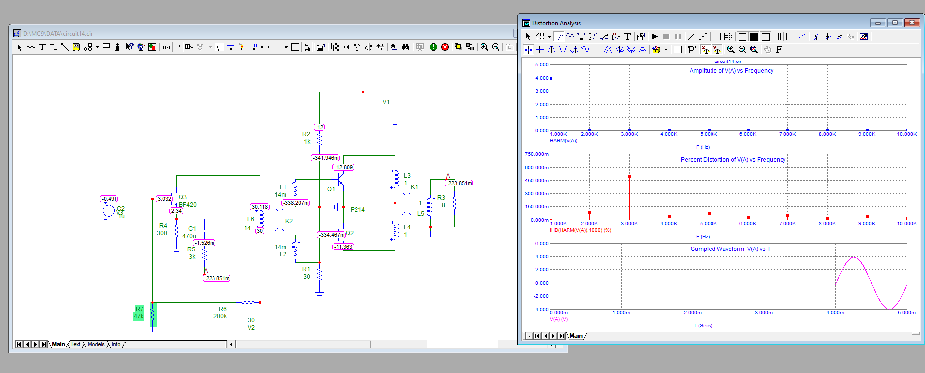Screen dimensions: 925x373
Task: Toggle the grid text TEXT display button
Action: click(x=166, y=47)
